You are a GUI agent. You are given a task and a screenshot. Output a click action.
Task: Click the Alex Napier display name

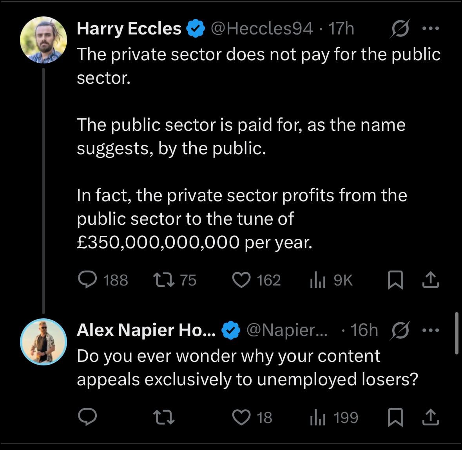coord(146,330)
